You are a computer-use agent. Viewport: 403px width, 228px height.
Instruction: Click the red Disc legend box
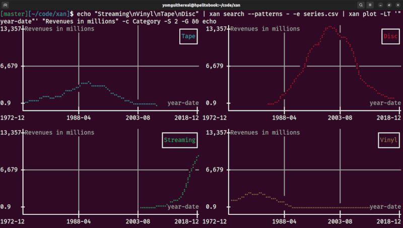(x=389, y=37)
